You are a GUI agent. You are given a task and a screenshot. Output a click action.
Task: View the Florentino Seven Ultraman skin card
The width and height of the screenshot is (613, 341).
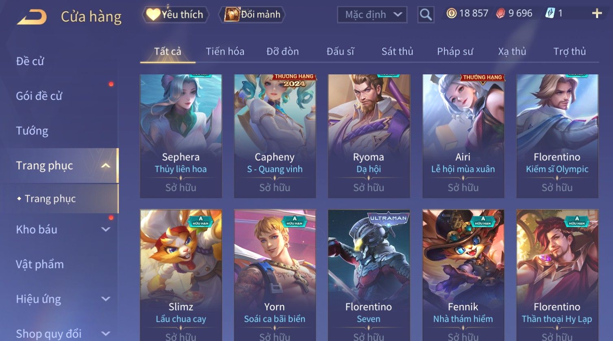pyautogui.click(x=369, y=275)
